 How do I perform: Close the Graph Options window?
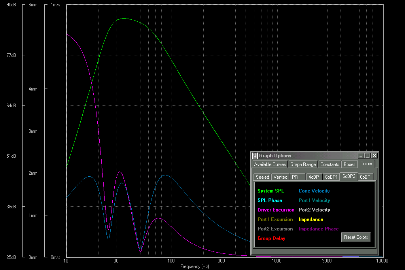pyautogui.click(x=374, y=156)
